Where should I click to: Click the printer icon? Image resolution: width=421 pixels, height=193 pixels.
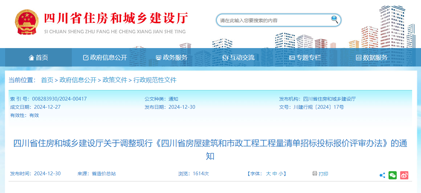point(315,174)
